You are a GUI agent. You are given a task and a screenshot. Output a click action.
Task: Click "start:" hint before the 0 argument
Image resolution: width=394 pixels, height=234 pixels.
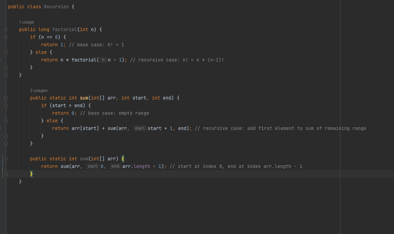point(93,166)
